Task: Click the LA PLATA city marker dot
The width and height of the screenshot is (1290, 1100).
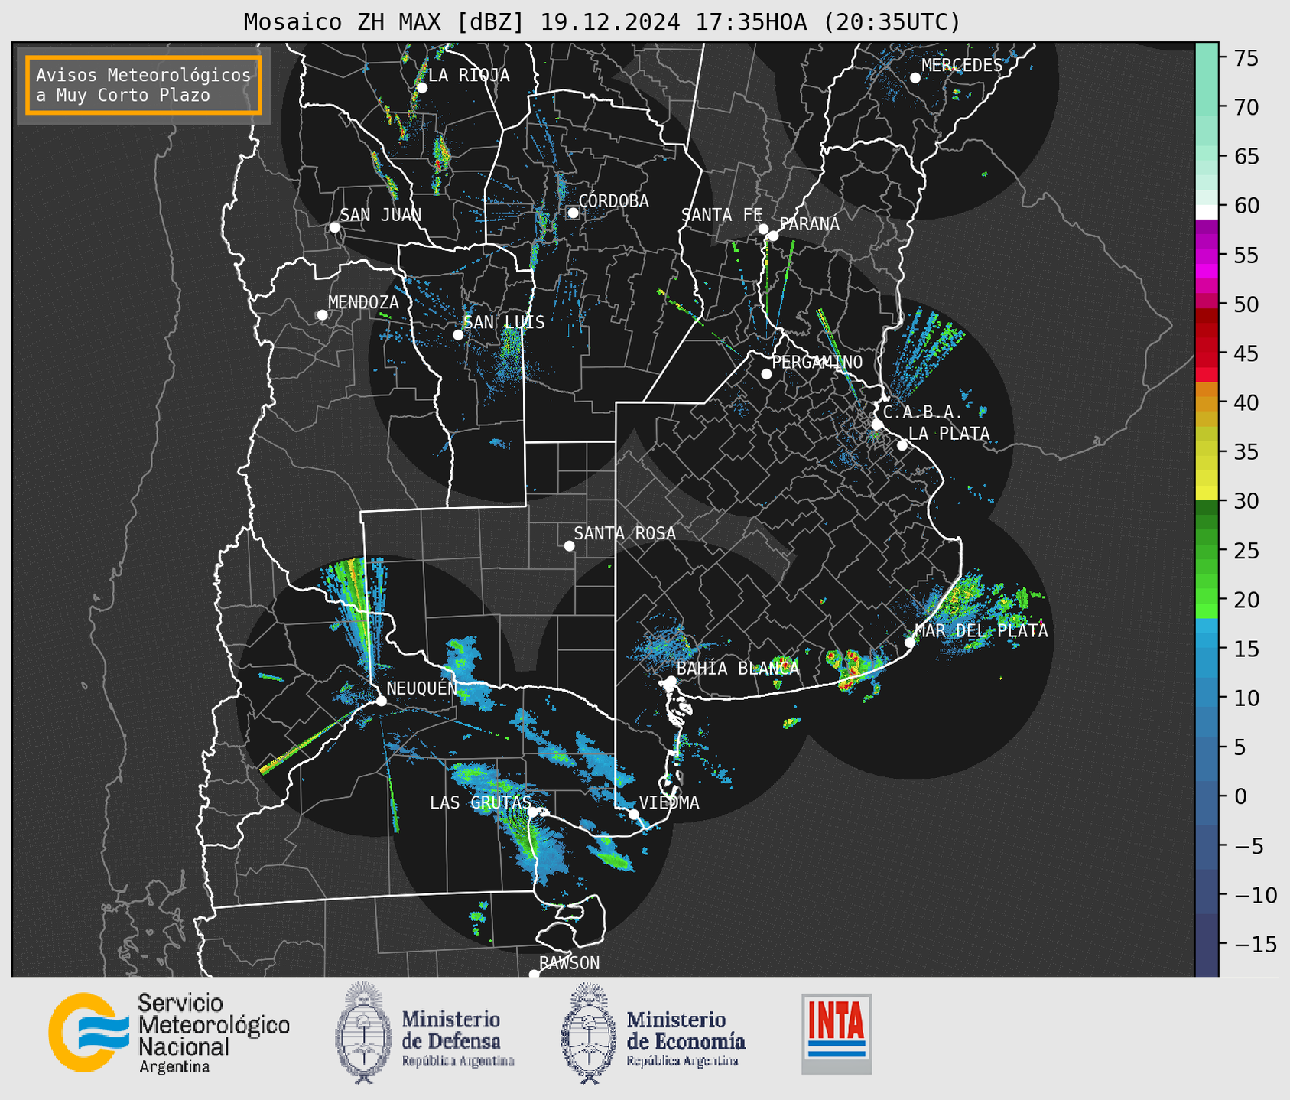Action: 902,445
